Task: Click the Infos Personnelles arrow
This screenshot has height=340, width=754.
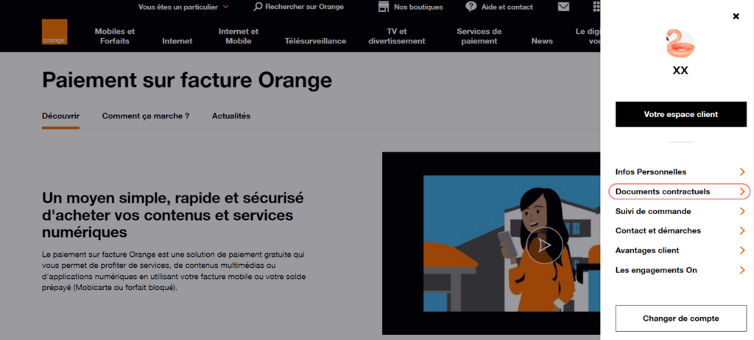Action: (742, 171)
